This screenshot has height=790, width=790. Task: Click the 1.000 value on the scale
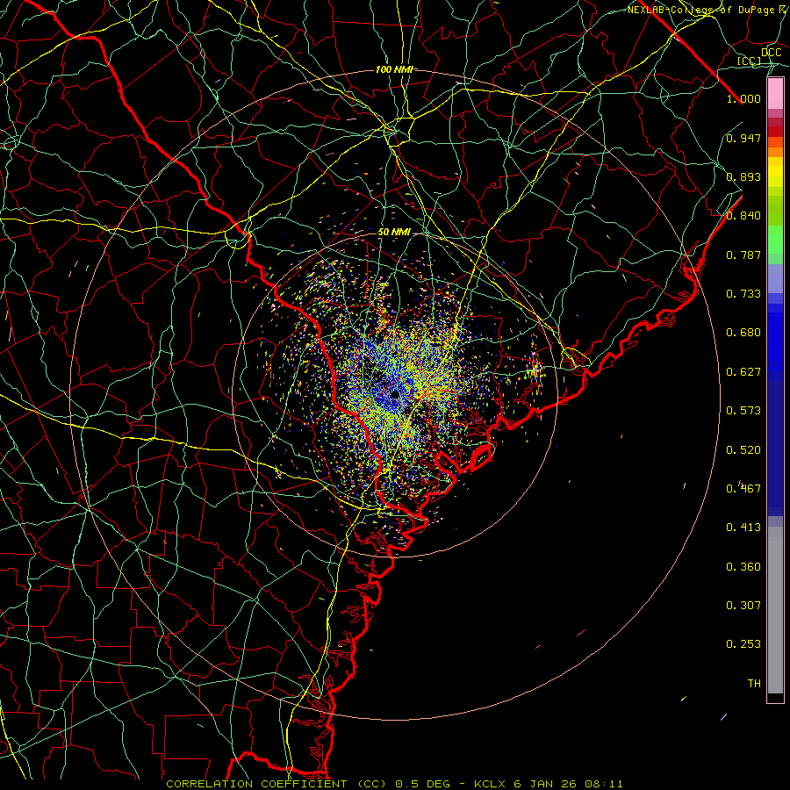coord(743,98)
